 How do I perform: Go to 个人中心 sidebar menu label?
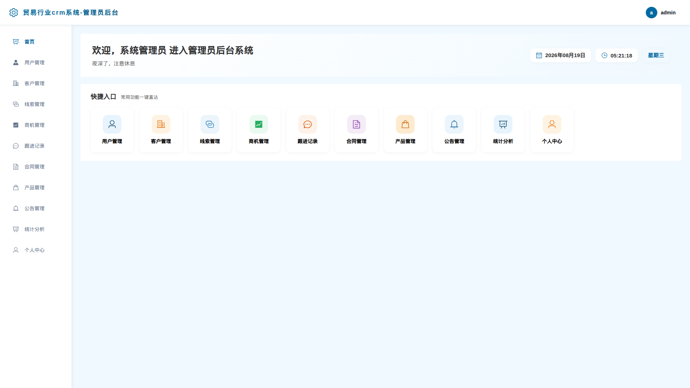pos(34,250)
